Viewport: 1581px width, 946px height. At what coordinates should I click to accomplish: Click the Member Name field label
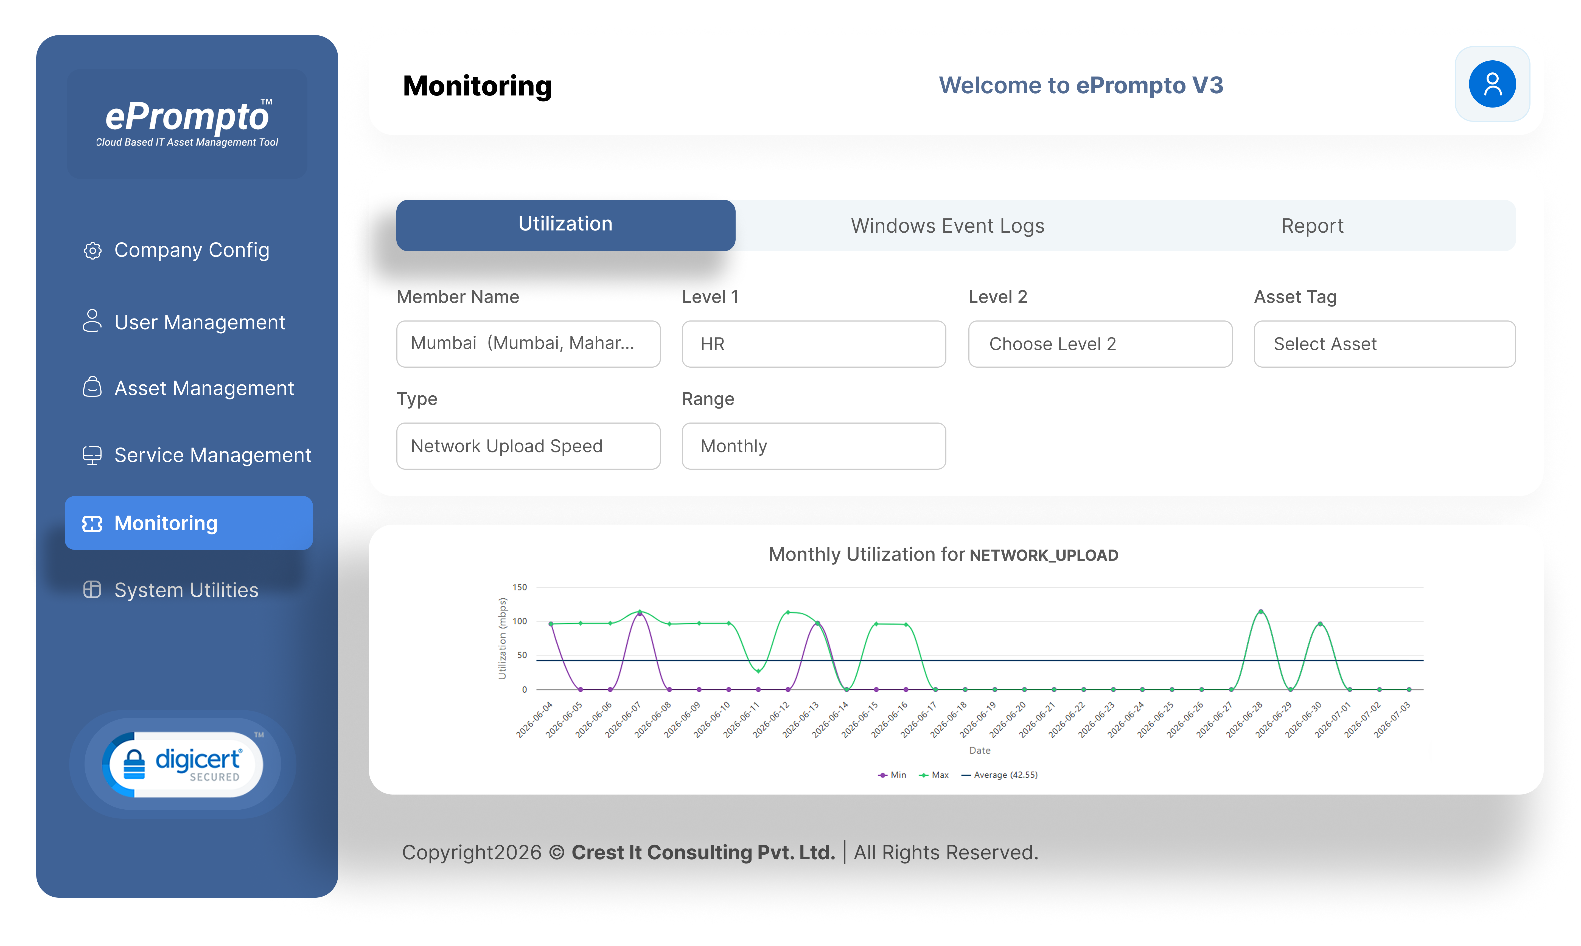pos(457,297)
